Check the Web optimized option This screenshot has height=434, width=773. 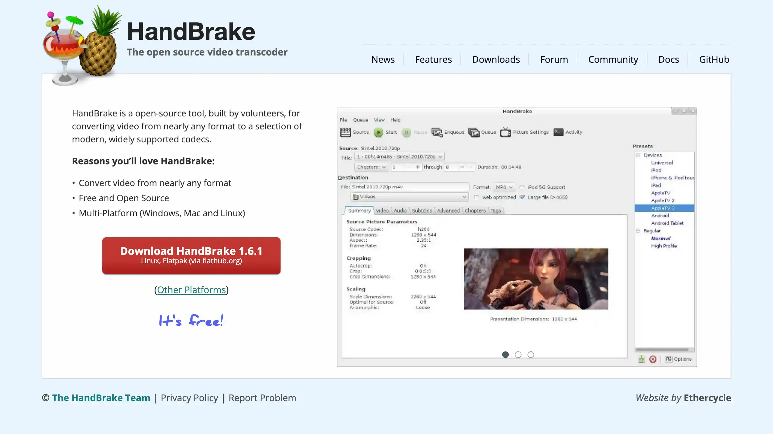pos(476,197)
